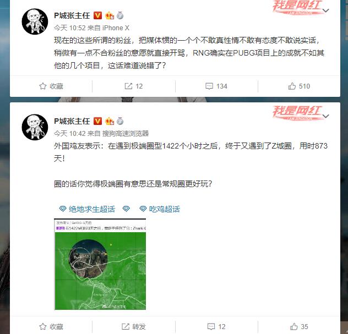348x334 pixels.
Task: Click the orange V verified badge in first post
Action: [x=97, y=15]
